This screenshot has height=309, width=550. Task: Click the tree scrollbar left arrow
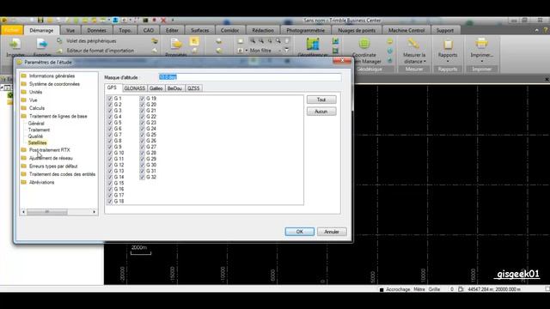tap(23, 212)
